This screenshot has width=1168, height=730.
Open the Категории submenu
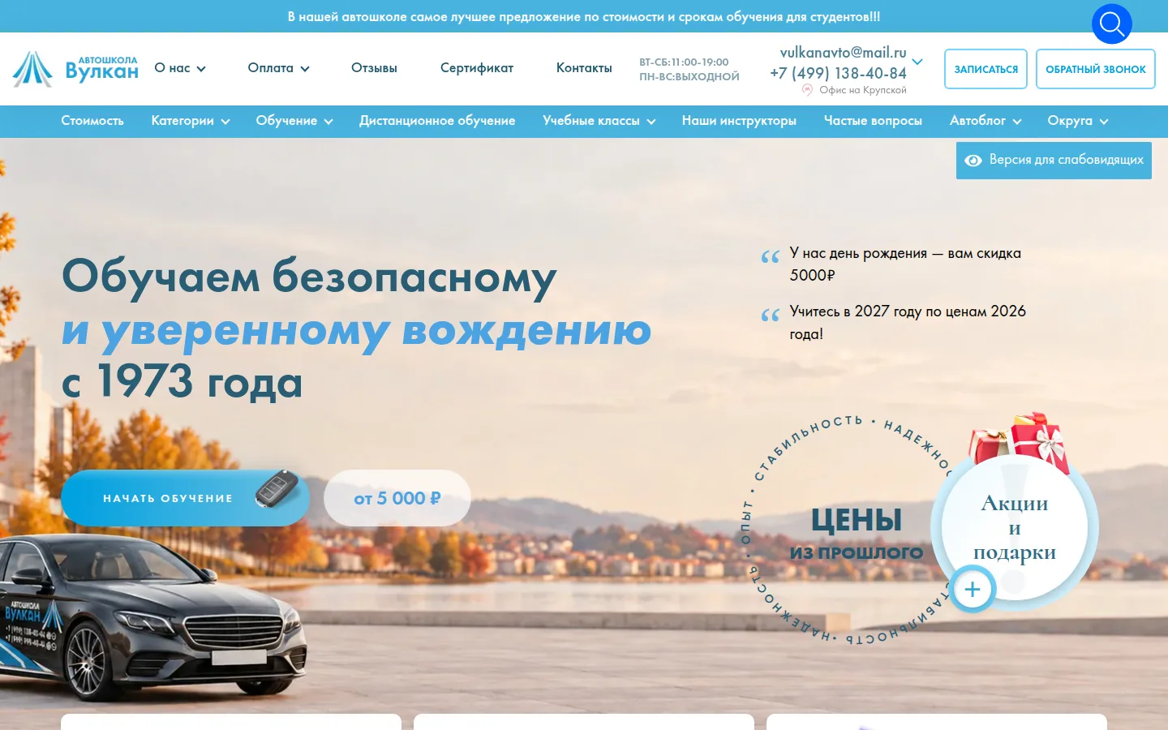[191, 121]
